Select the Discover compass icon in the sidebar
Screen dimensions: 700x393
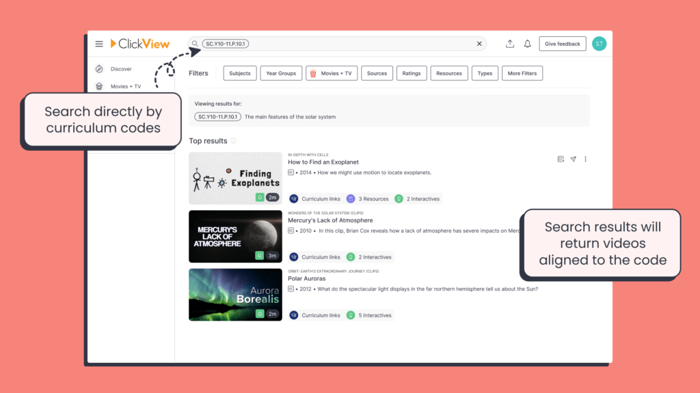(x=99, y=68)
